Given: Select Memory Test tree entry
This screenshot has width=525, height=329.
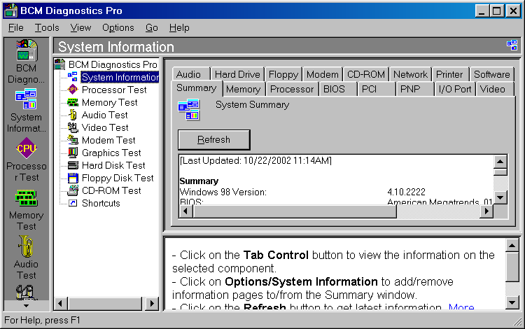Looking at the screenshot, I should tap(109, 102).
